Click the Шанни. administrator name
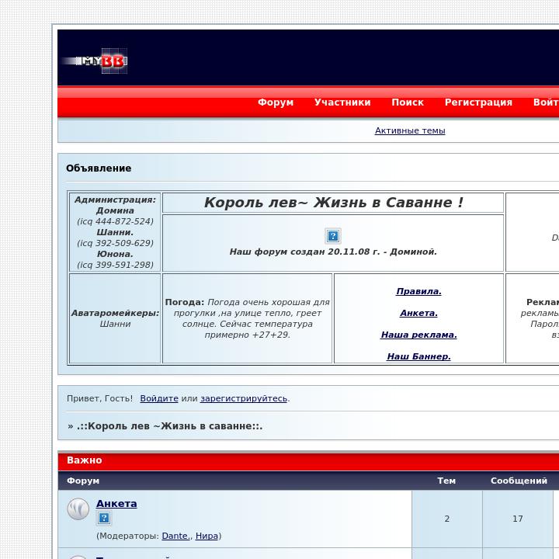Image resolution: width=559 pixels, height=559 pixels. pyautogui.click(x=115, y=232)
